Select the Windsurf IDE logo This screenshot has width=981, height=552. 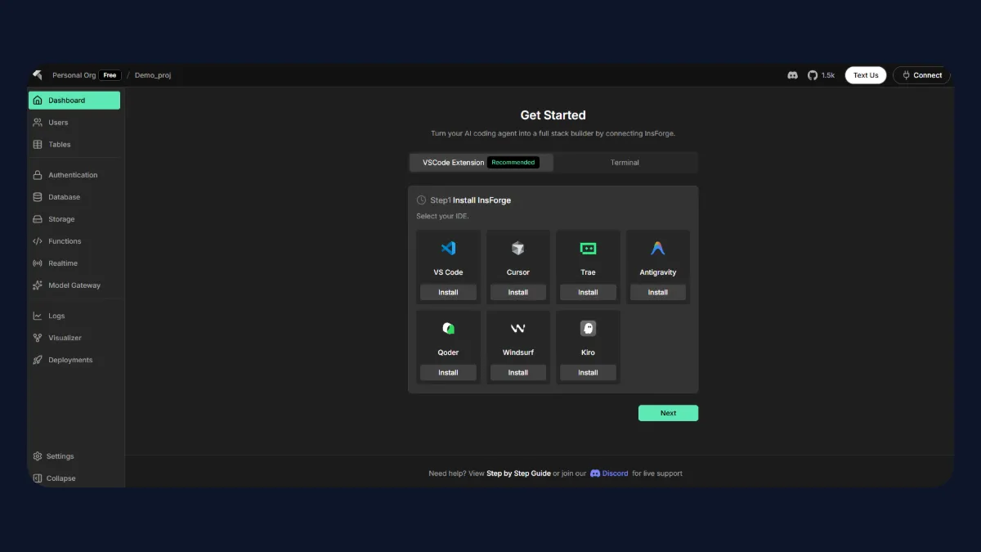coord(517,327)
